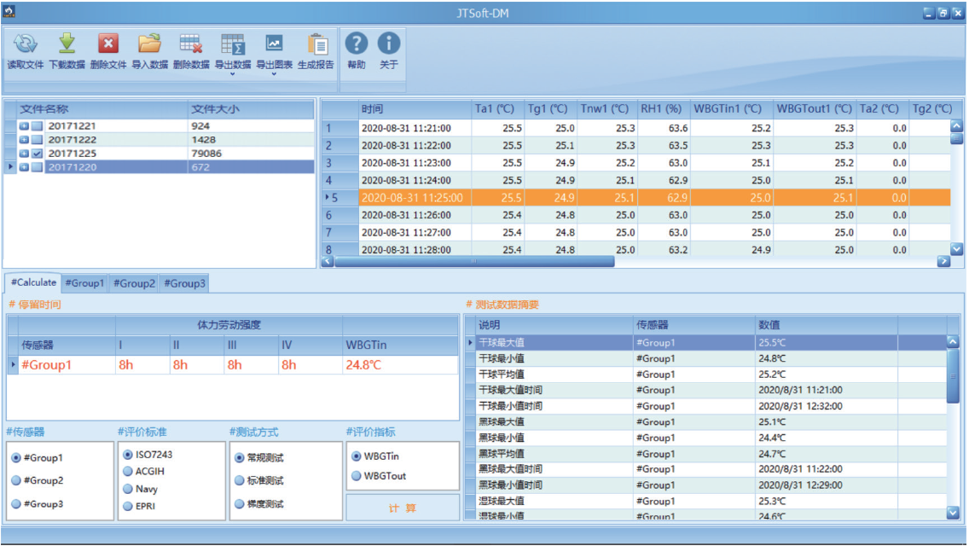Click the data table horizontal scrollbar
Viewport: 969px width, 546px height.
[x=474, y=262]
